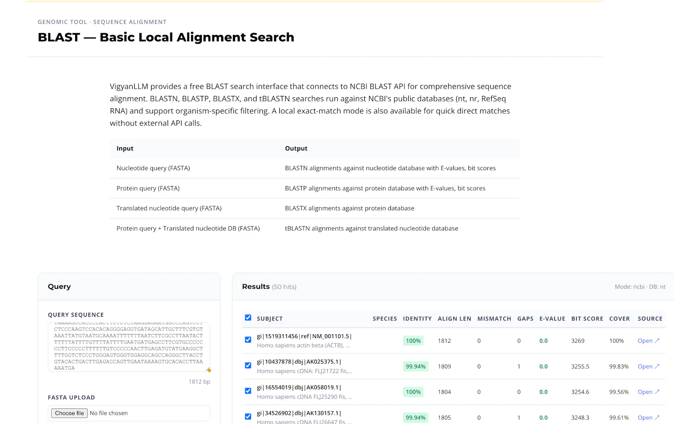Click the Choose file upload button
Viewport: 674px width, 424px height.
click(x=70, y=413)
